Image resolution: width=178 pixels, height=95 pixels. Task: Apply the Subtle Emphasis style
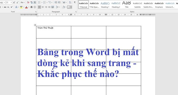point(148,5)
